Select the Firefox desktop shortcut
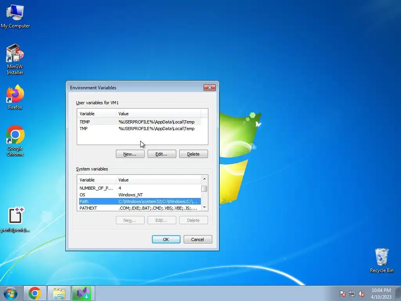Viewport: 401px width, 301px height. [x=15, y=97]
